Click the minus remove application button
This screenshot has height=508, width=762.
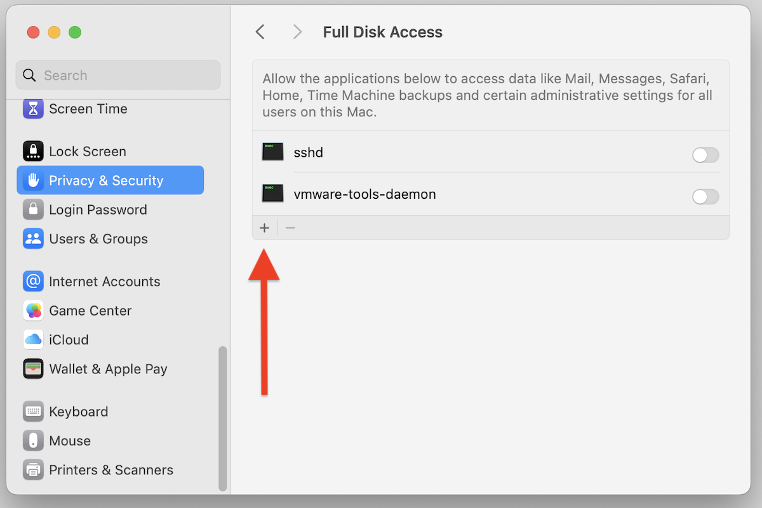pos(290,228)
